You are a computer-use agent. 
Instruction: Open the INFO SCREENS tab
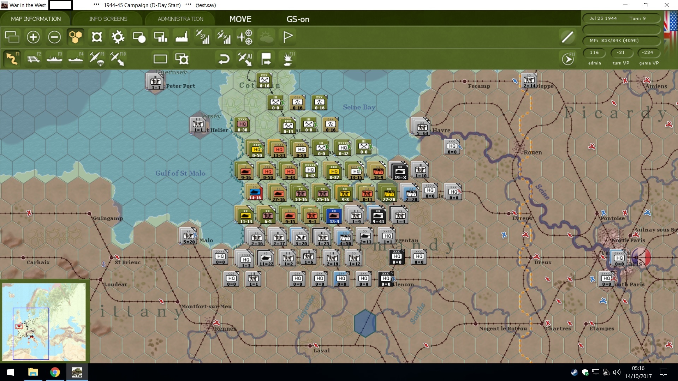108,19
